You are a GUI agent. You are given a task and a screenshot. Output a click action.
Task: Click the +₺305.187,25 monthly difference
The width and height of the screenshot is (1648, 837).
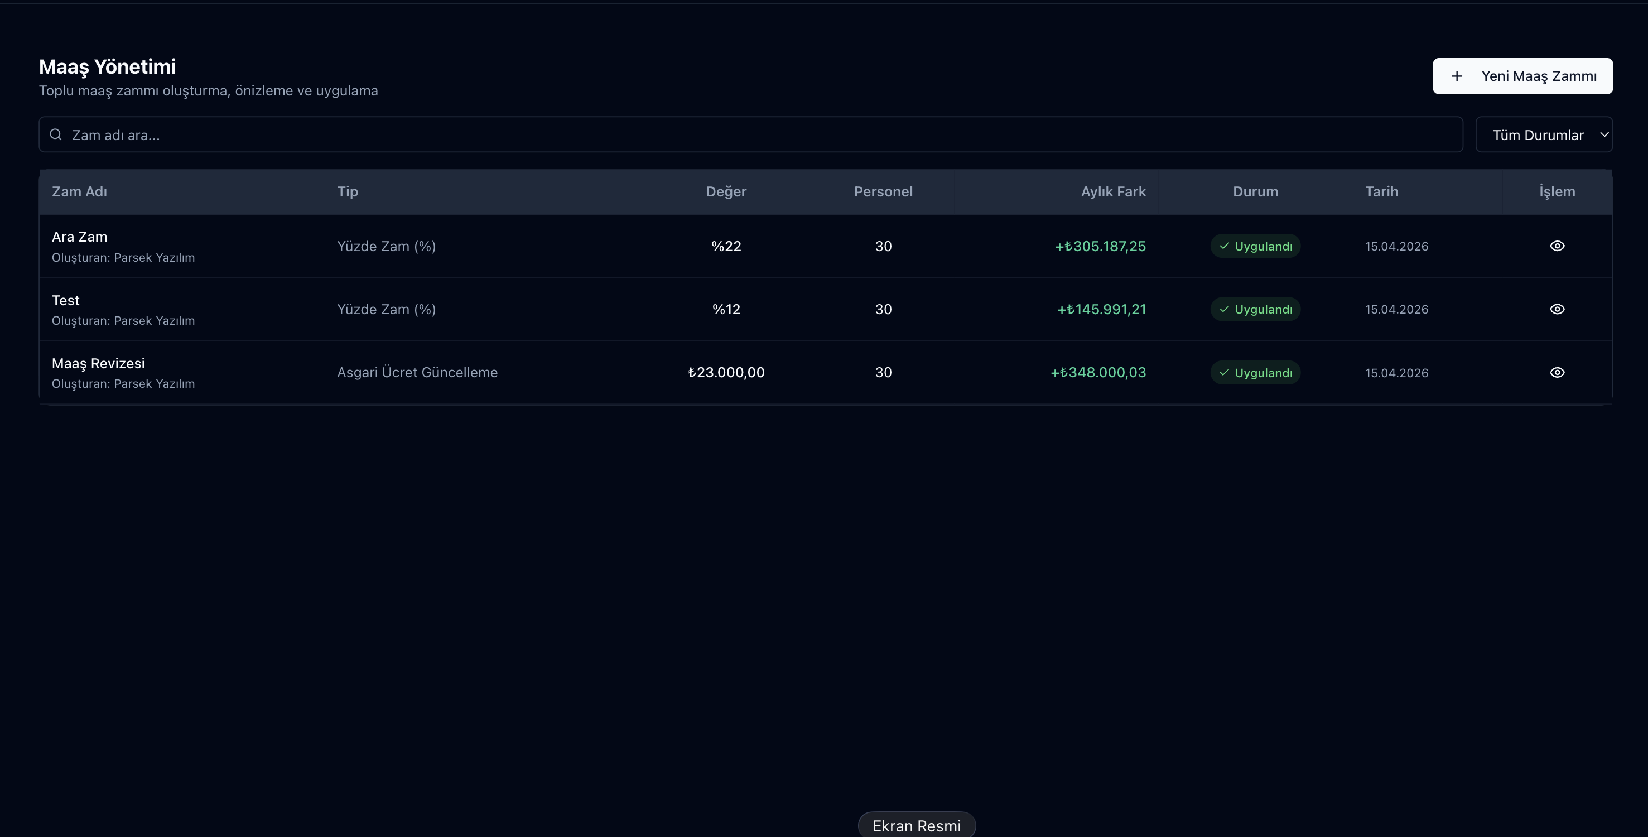coord(1100,246)
